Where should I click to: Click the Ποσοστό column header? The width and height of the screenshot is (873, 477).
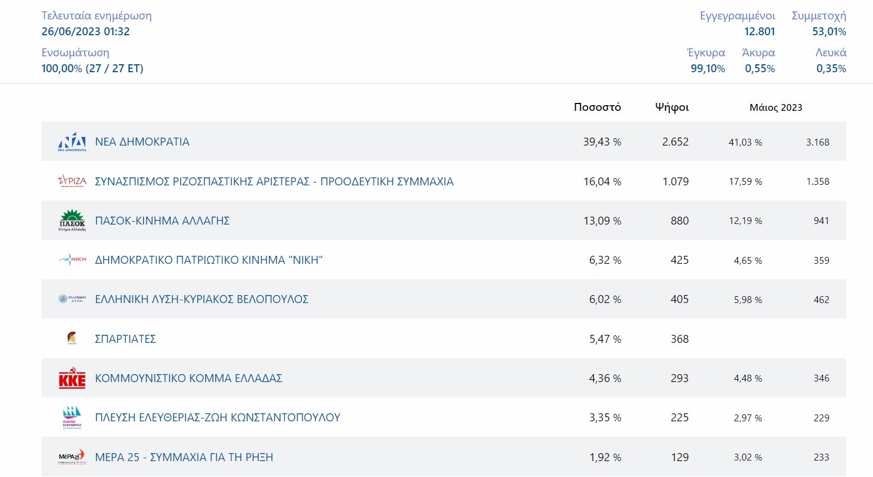click(597, 107)
